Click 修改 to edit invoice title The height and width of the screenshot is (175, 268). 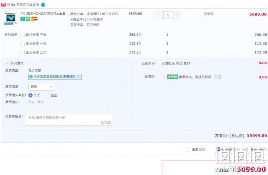(x=40, y=102)
